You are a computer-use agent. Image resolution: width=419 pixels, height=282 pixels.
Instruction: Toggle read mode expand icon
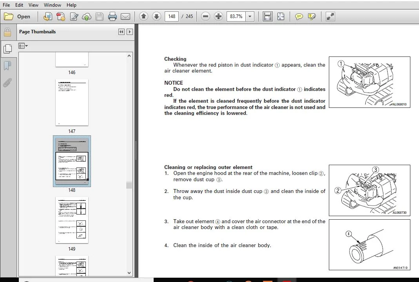(330, 16)
